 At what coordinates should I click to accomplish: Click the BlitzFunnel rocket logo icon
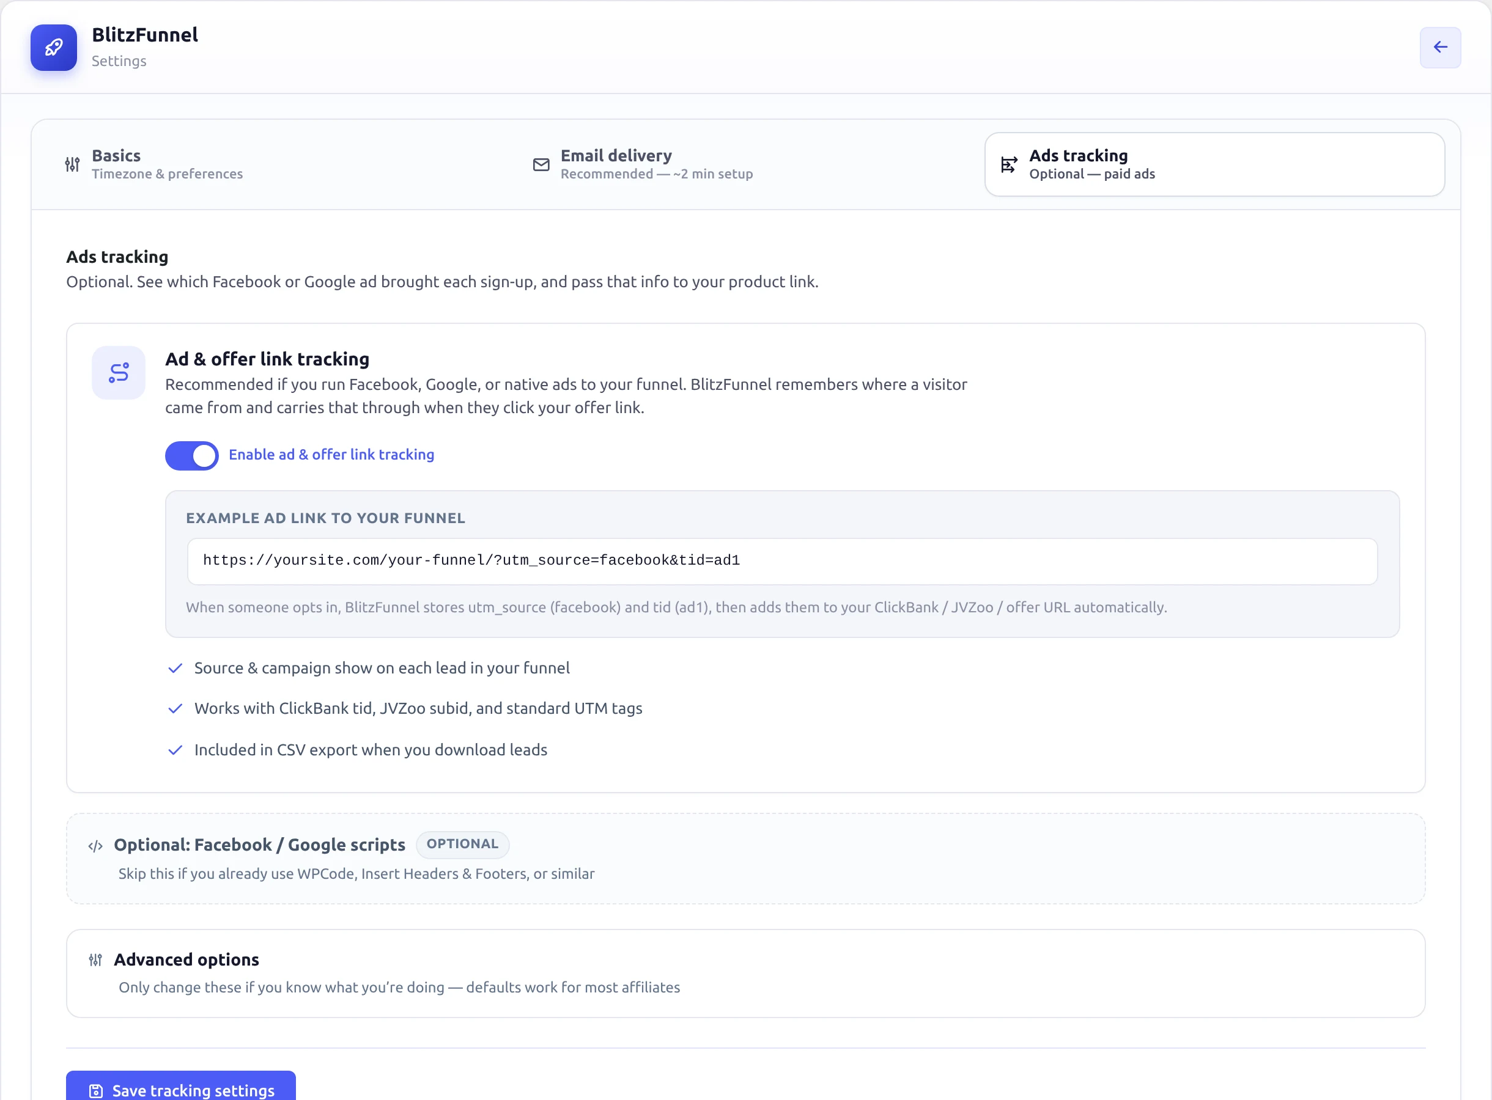pos(54,47)
